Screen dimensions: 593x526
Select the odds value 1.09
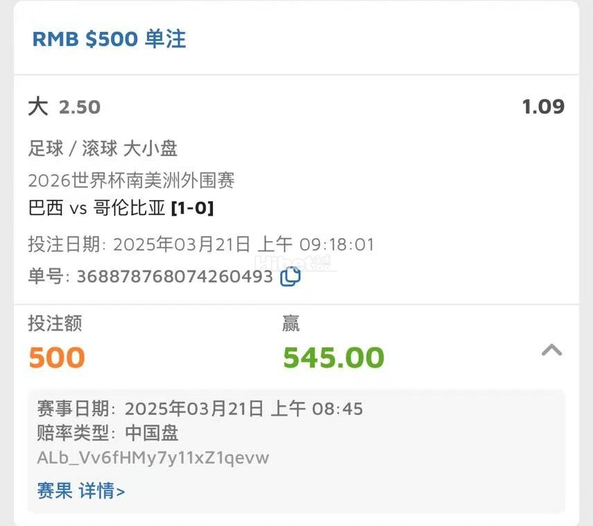(x=543, y=107)
